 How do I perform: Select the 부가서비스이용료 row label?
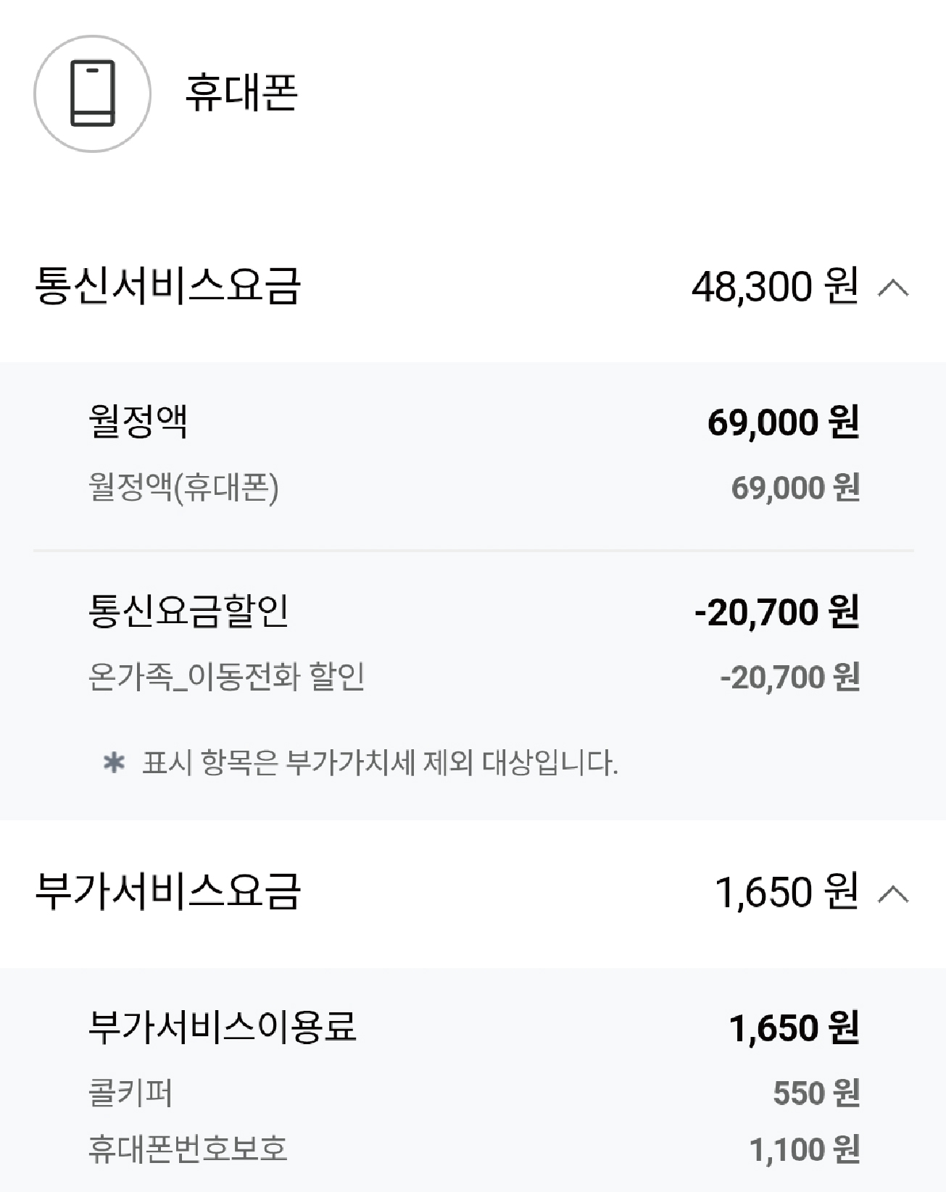click(x=223, y=1026)
